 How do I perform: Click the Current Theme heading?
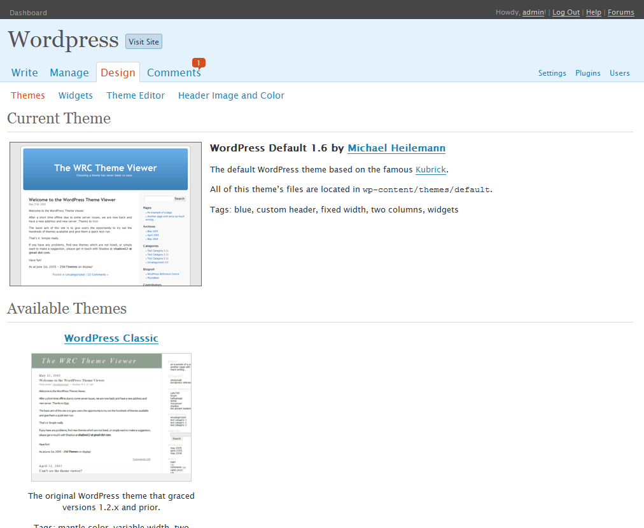(x=59, y=118)
